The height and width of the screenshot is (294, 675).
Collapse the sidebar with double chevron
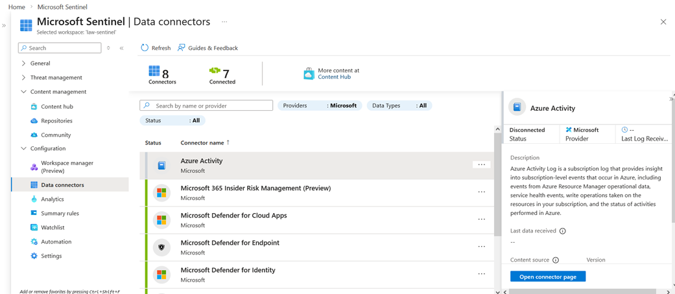[121, 48]
